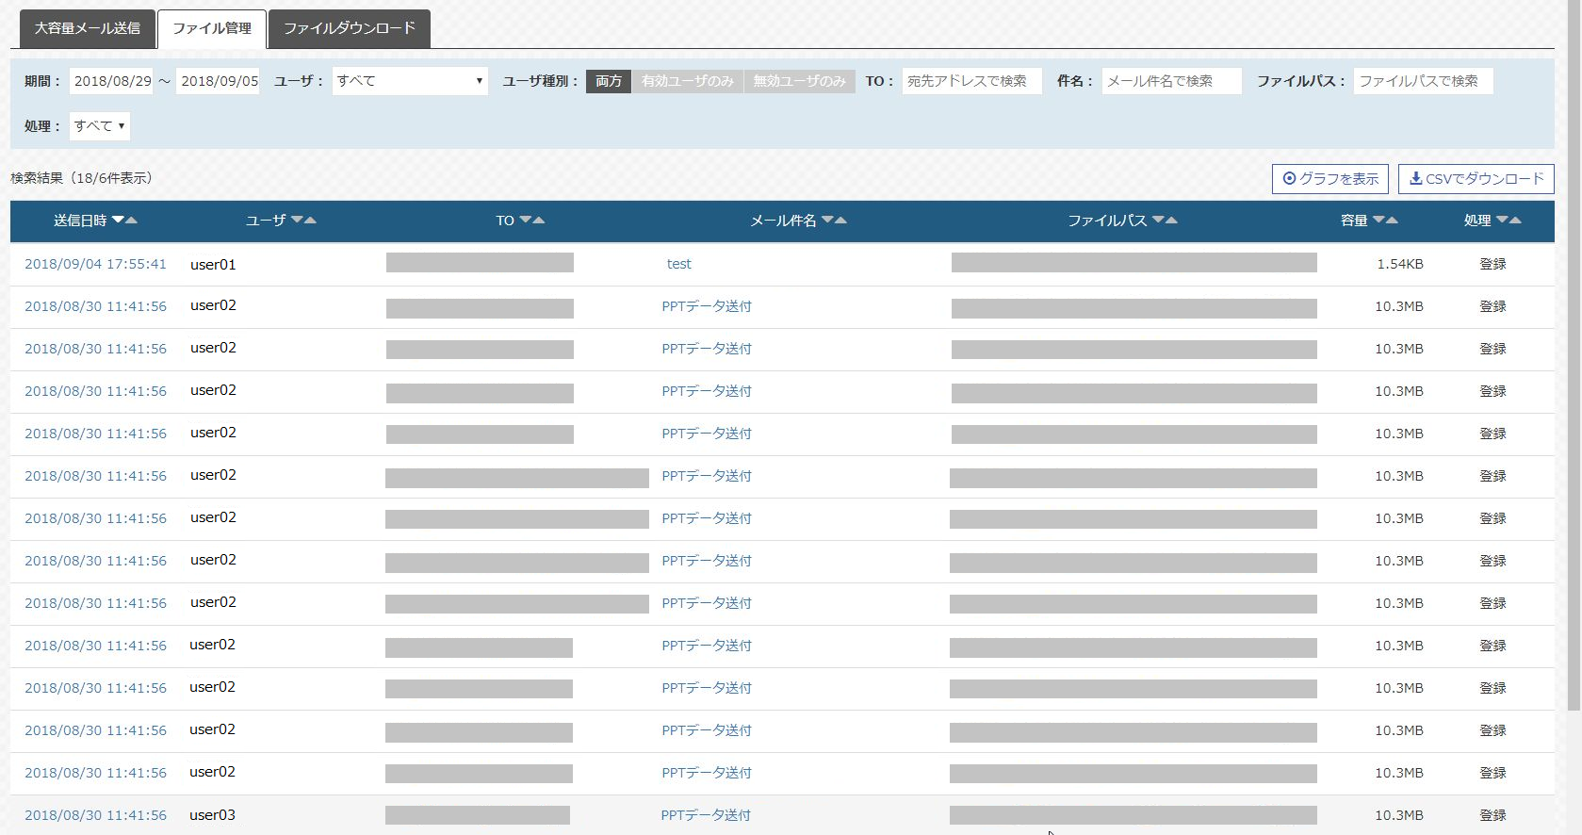
Task: Sort 処理 column ascending with up arrow
Action: click(1515, 220)
